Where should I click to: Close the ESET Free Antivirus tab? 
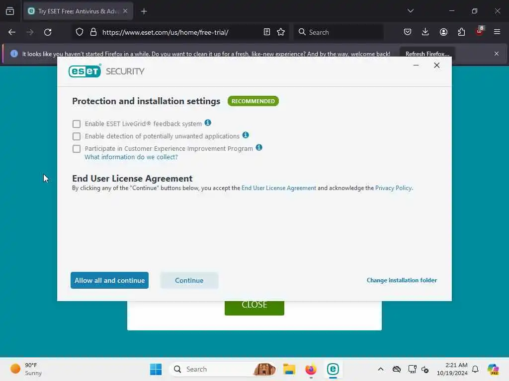pyautogui.click(x=125, y=11)
